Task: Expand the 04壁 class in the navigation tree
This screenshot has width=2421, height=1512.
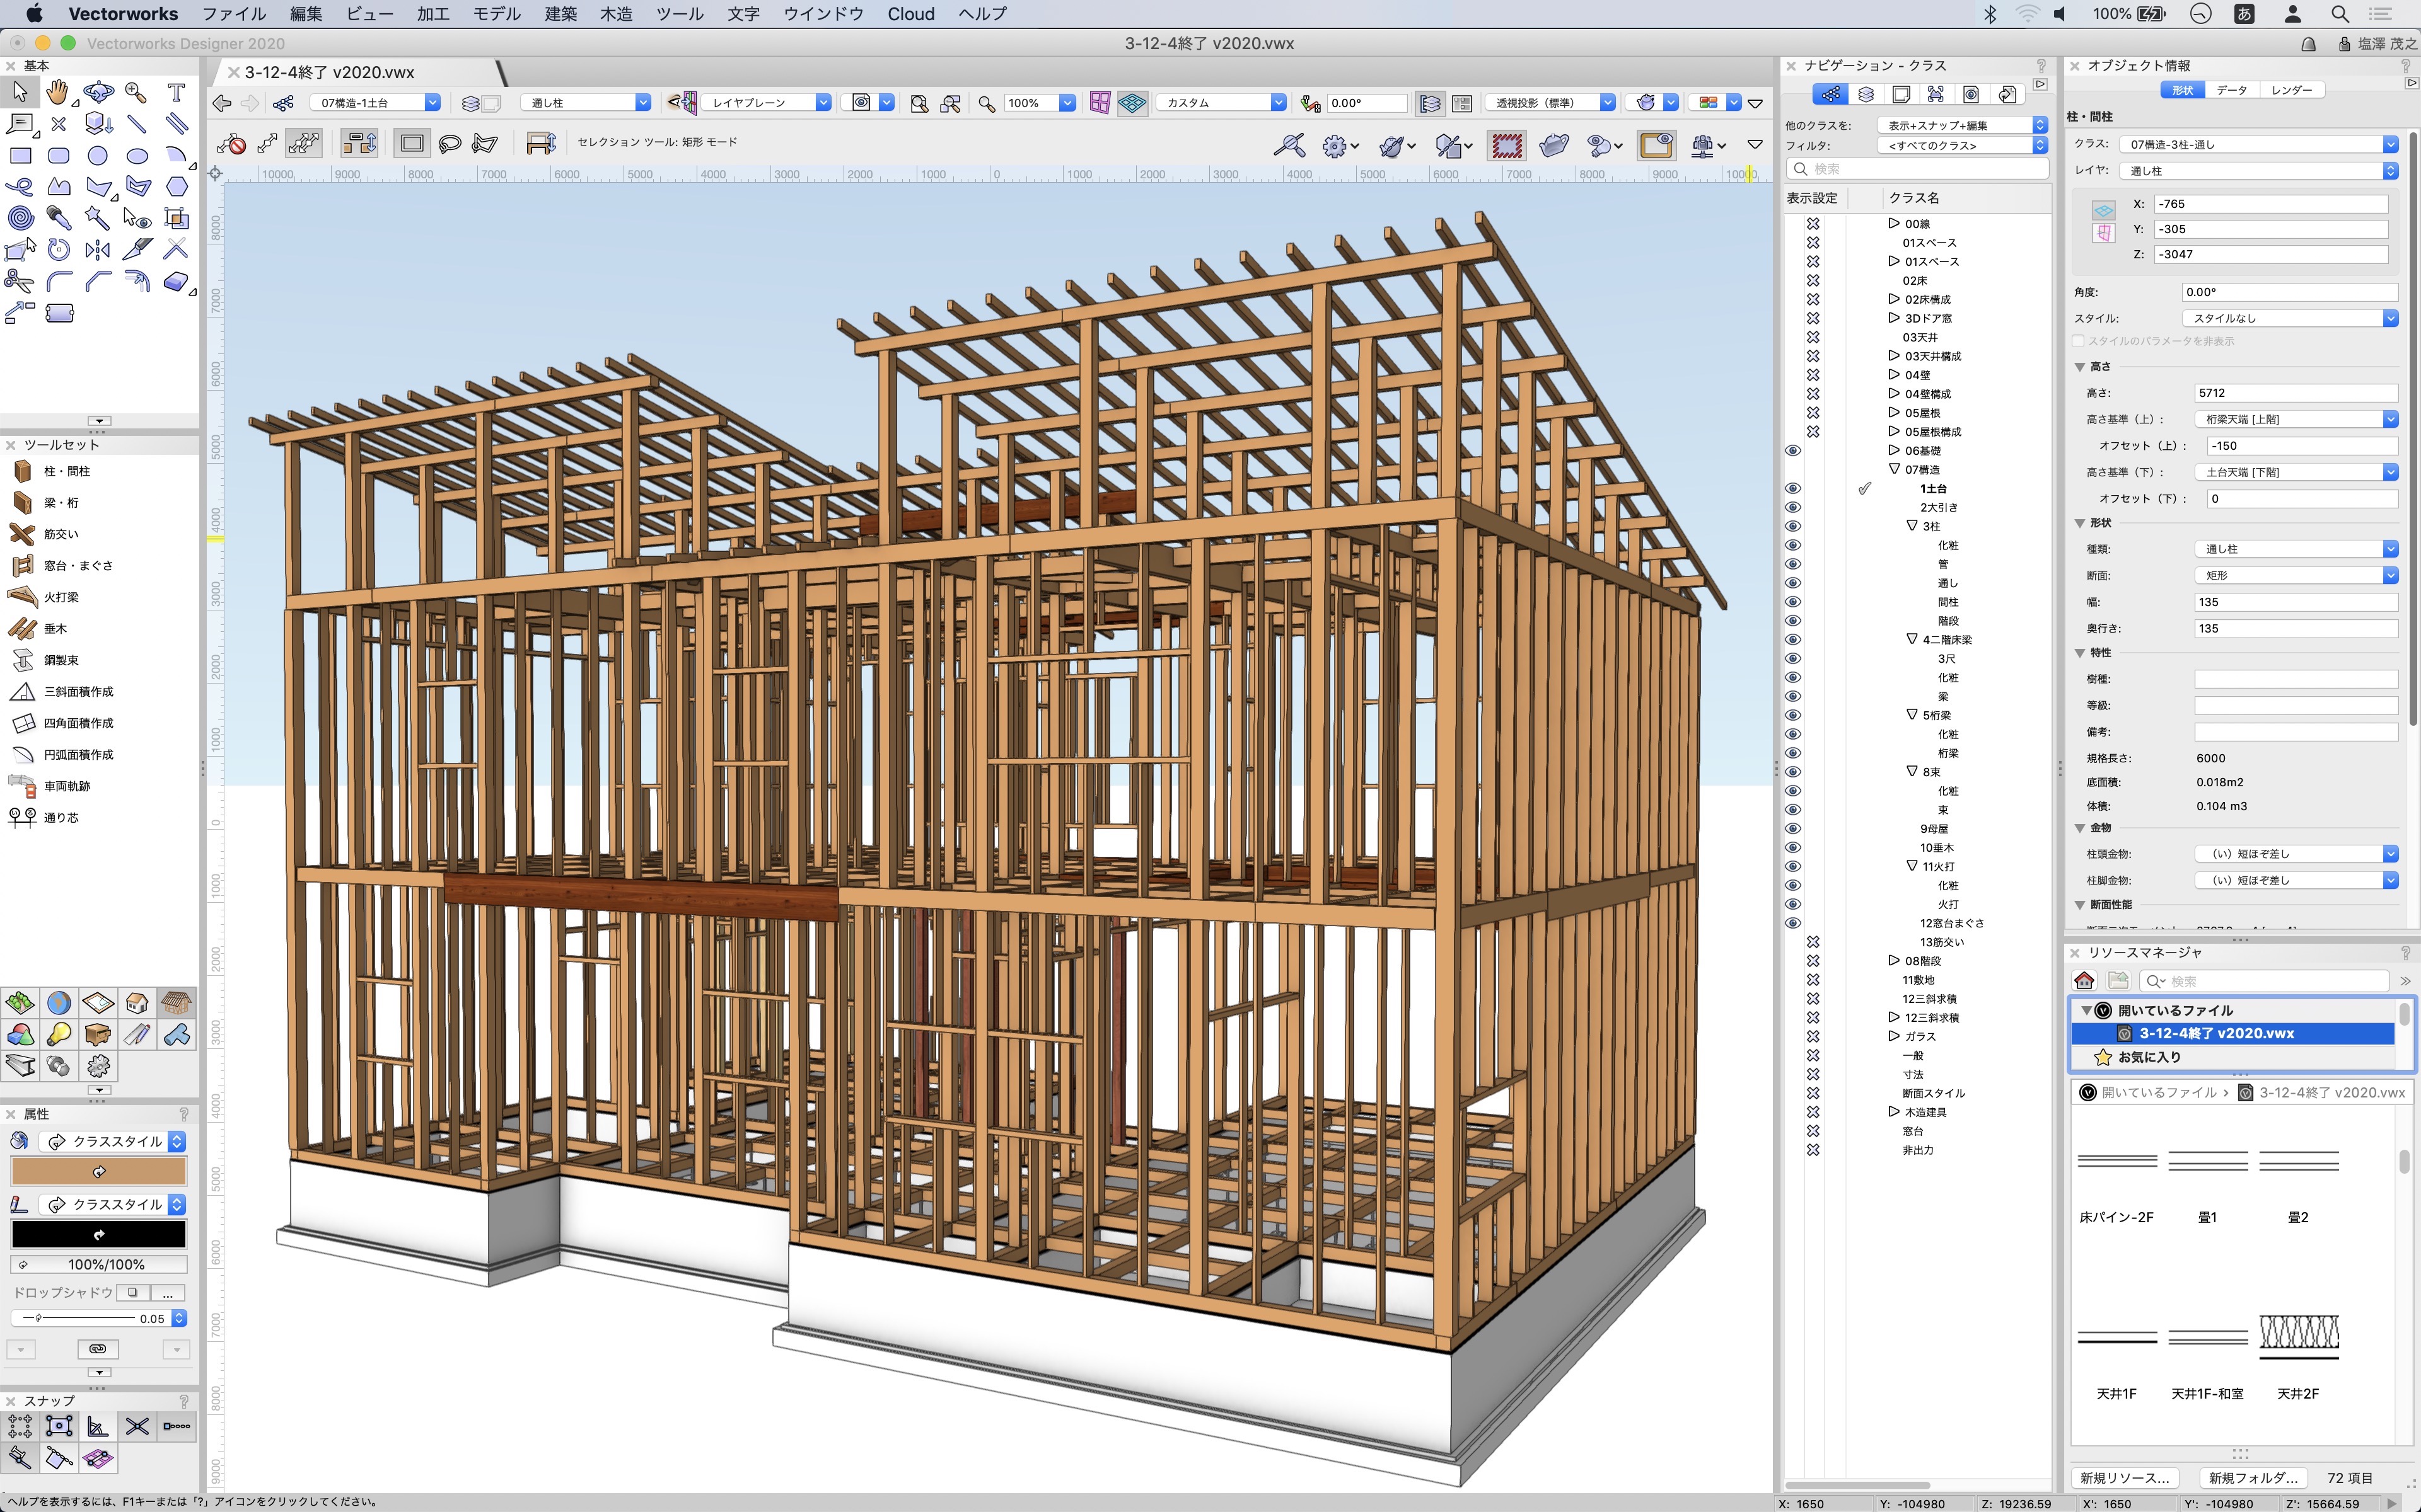Action: pyautogui.click(x=1894, y=375)
